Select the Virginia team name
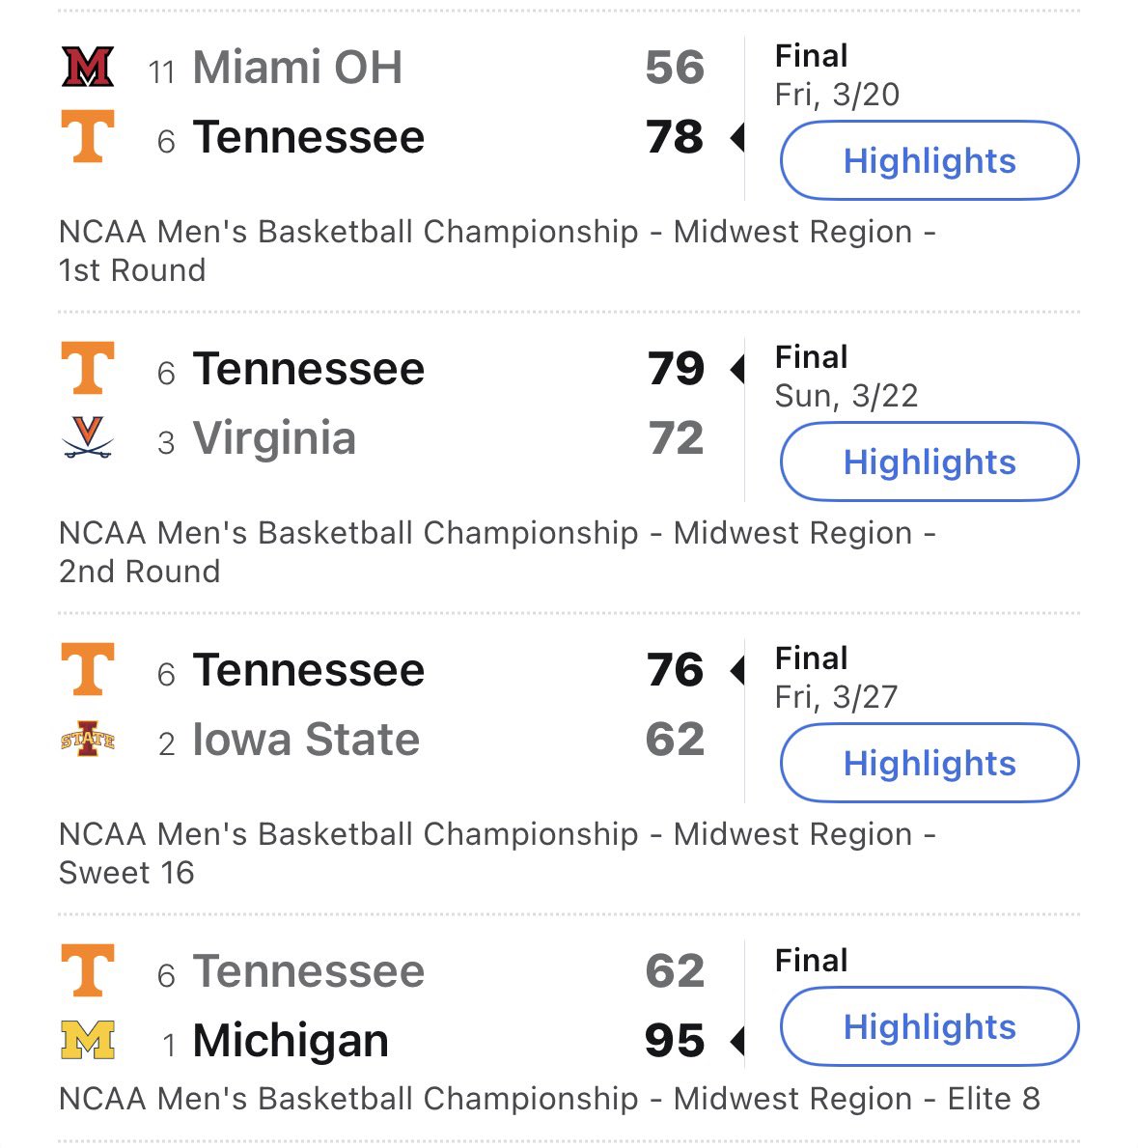This screenshot has height=1148, width=1138. pyautogui.click(x=274, y=437)
